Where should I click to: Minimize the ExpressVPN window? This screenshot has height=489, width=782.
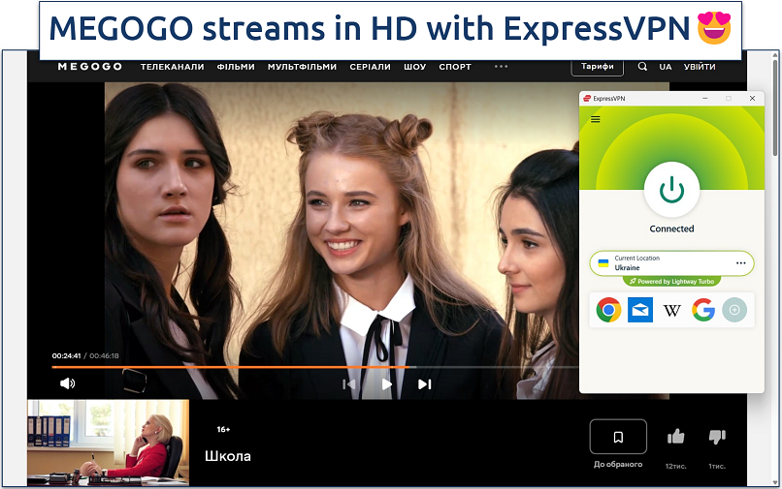(705, 99)
